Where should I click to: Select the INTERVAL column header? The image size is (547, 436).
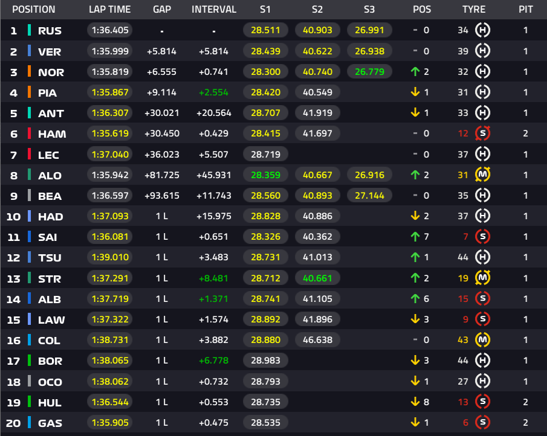click(x=214, y=10)
